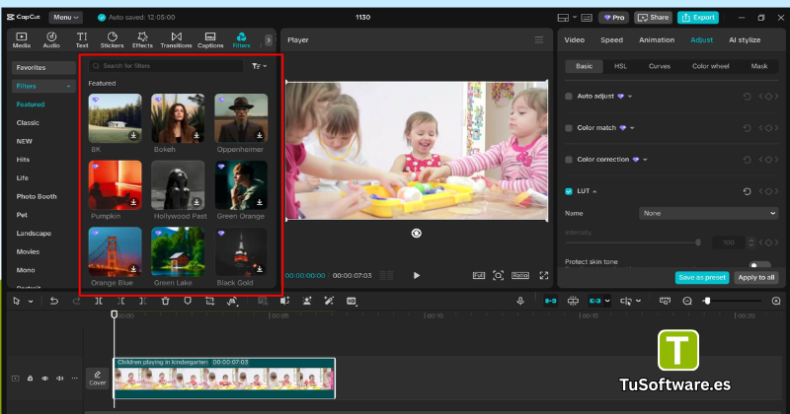The height and width of the screenshot is (414, 790).
Task: Click the track more options dots
Action: [x=75, y=379]
